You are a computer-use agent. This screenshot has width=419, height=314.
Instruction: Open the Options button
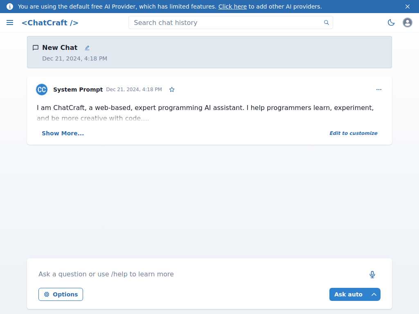click(x=61, y=294)
